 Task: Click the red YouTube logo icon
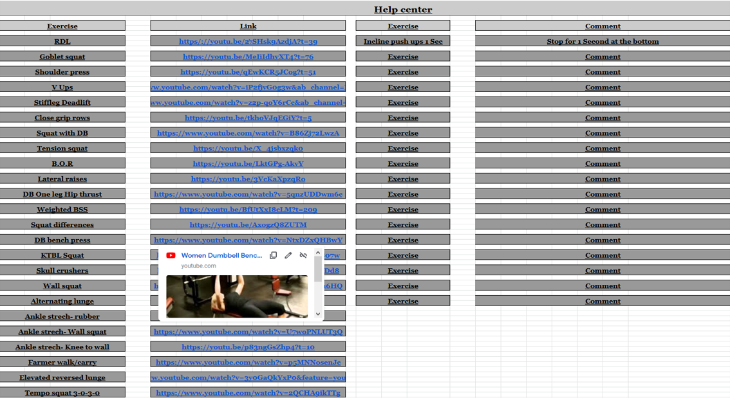click(x=171, y=255)
